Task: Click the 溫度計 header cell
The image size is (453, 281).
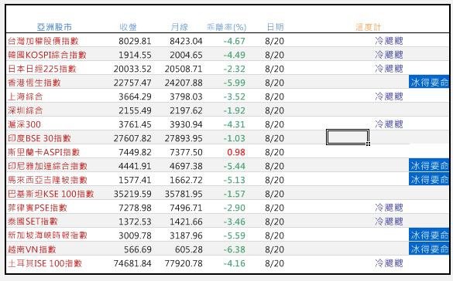Action: [369, 27]
